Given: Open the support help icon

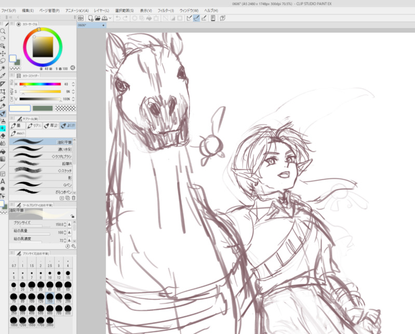Looking at the screenshot, I should tap(223, 18).
